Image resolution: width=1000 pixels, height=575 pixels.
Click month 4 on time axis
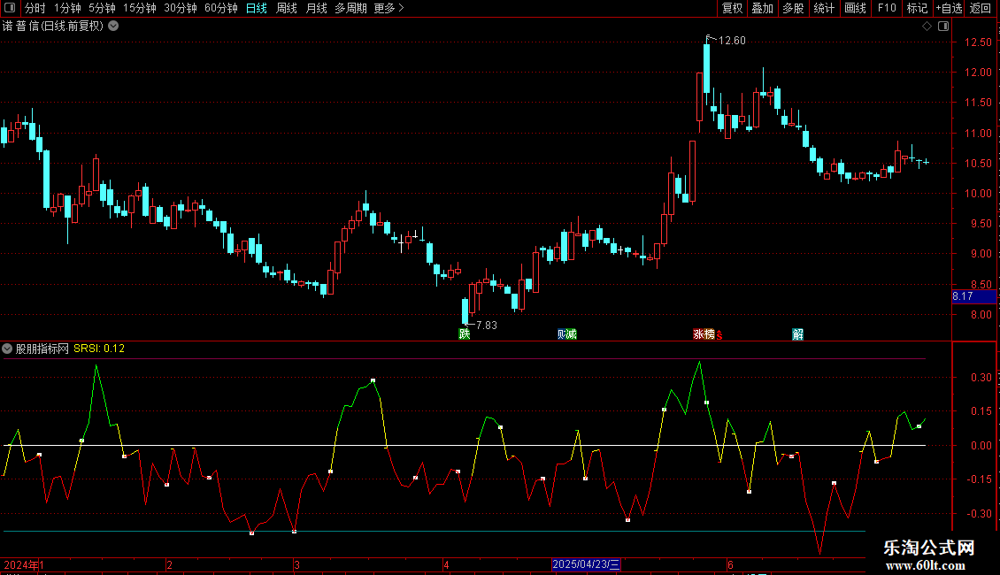tap(446, 564)
